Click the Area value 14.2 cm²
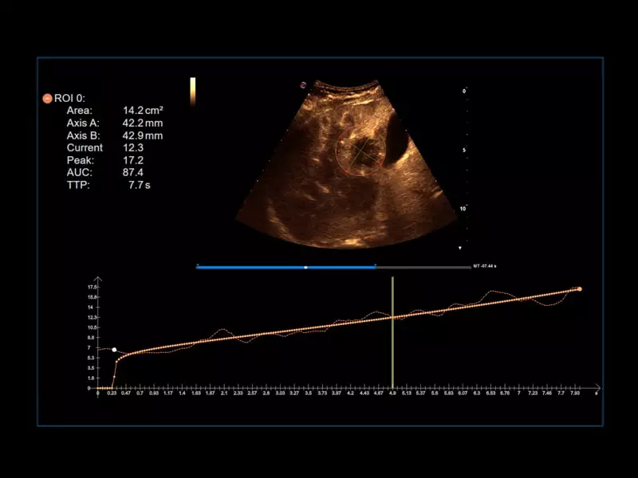Screen dimensions: 638x478 (142, 111)
